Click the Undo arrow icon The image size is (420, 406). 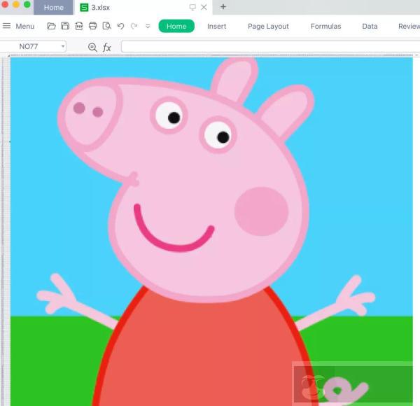pos(120,26)
